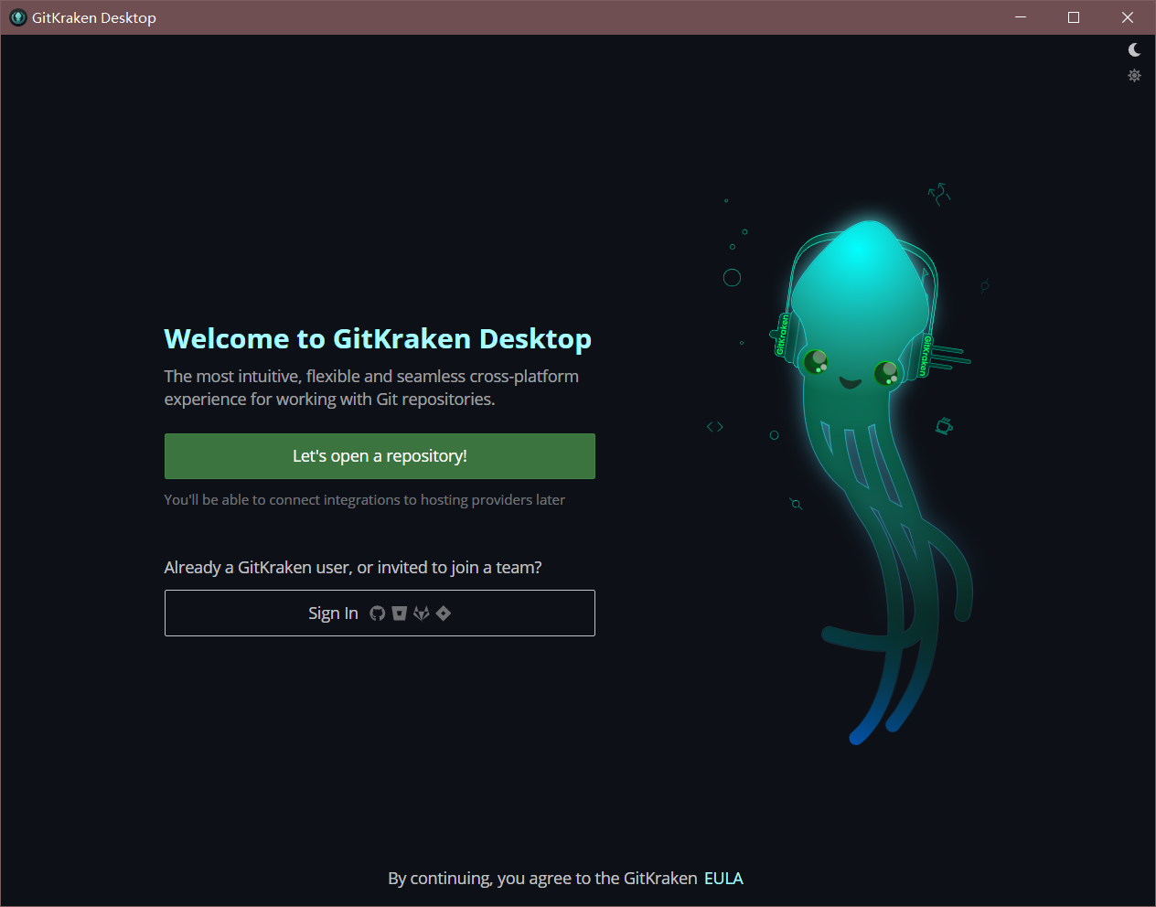Click the small magnifier doodle below the squid
Viewport: 1156px width, 907px height.
tap(795, 504)
